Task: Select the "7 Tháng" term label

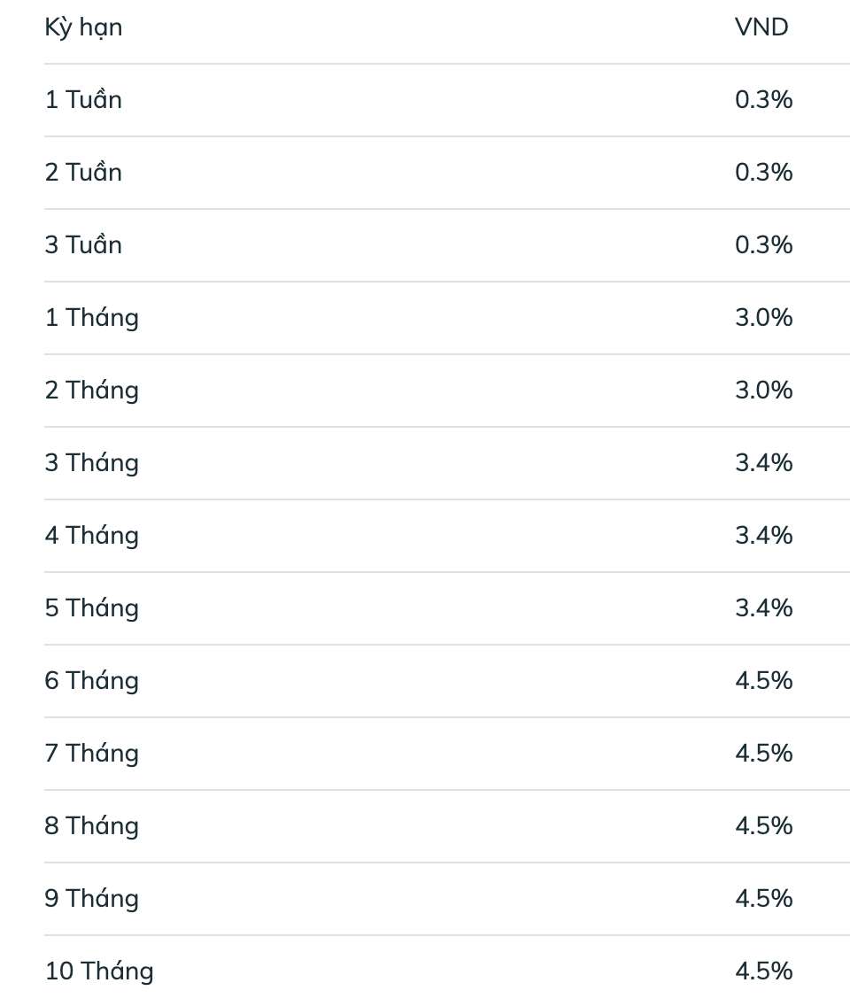Action: coord(92,753)
